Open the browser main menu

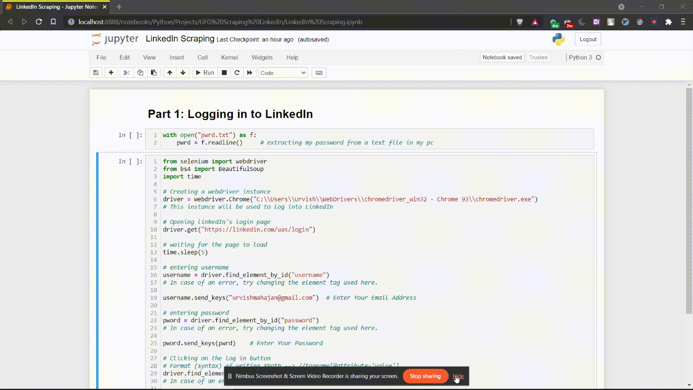[683, 22]
